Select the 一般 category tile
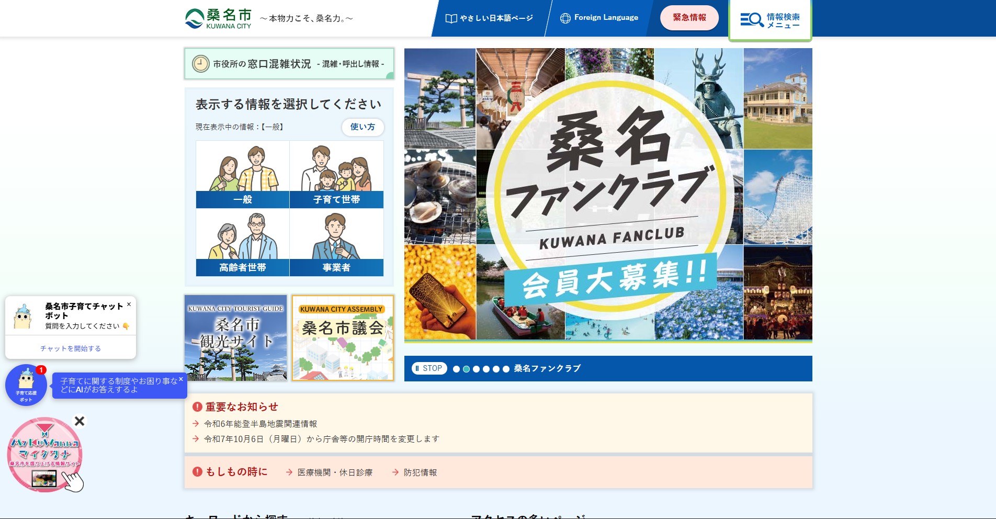Viewport: 996px width, 519px height. tap(243, 174)
